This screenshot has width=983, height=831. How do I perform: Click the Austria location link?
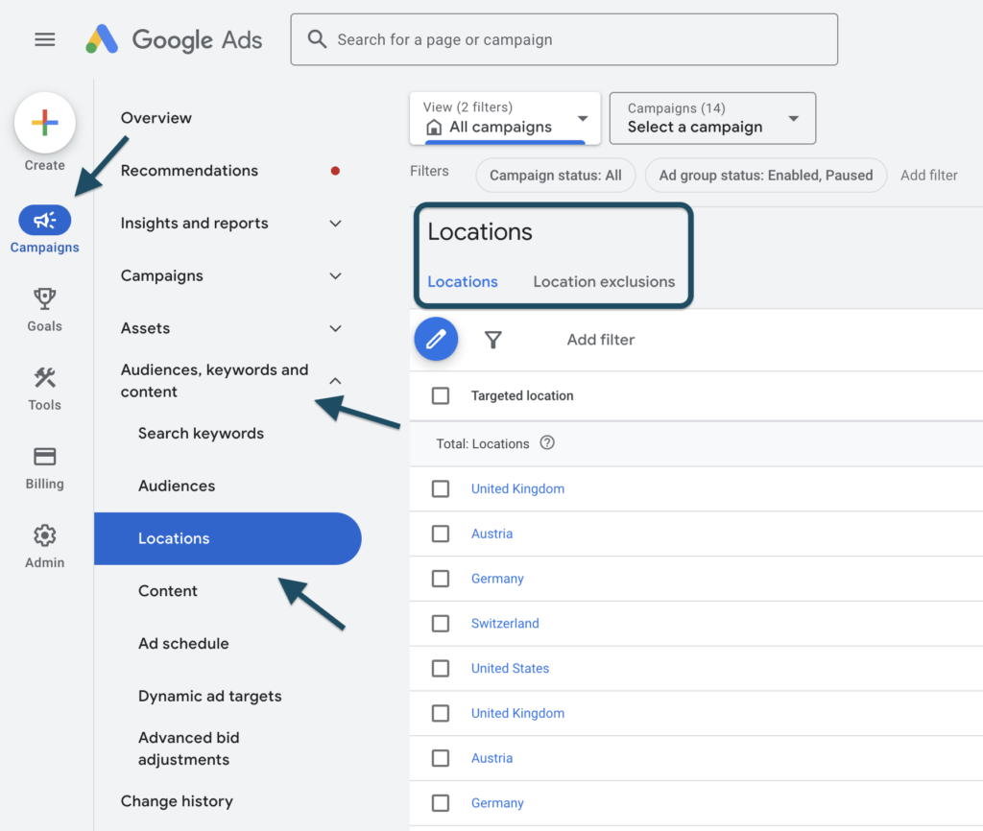pos(491,534)
